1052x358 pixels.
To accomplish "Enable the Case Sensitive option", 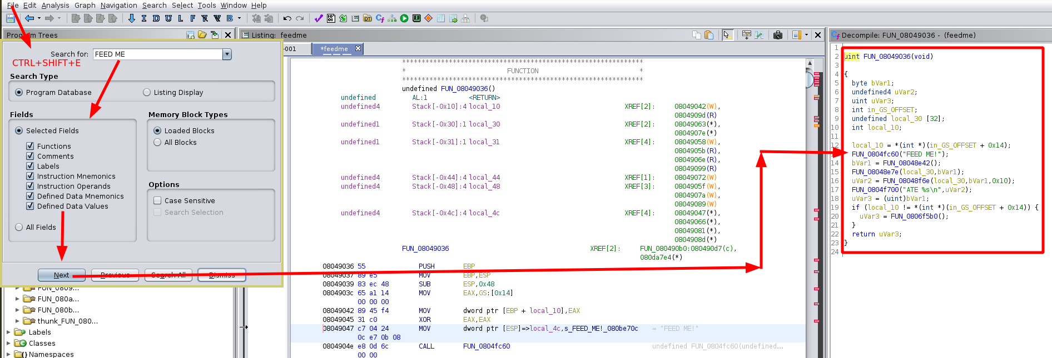I will click(x=157, y=200).
